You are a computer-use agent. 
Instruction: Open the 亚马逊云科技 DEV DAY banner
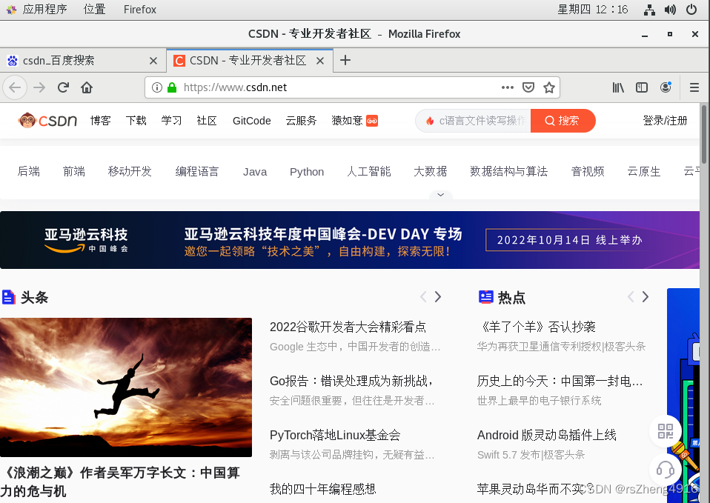click(x=350, y=240)
